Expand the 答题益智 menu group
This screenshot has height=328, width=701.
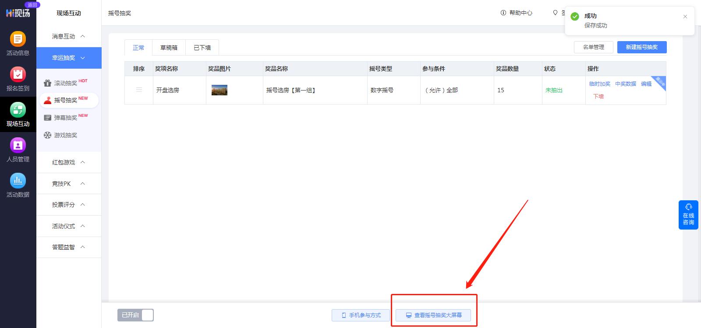[69, 247]
